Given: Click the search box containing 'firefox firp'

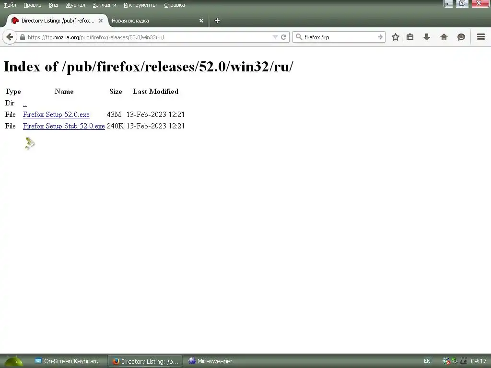Looking at the screenshot, I should point(339,37).
